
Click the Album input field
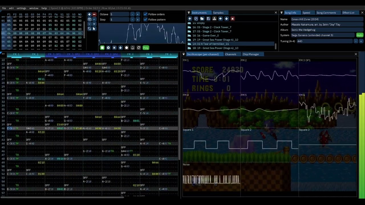coord(327,30)
